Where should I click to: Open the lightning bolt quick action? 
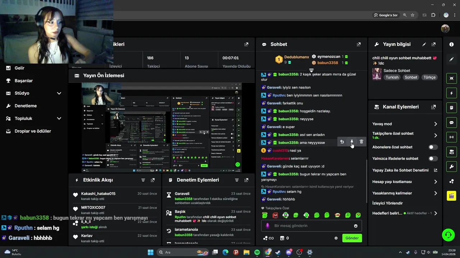tap(451, 93)
